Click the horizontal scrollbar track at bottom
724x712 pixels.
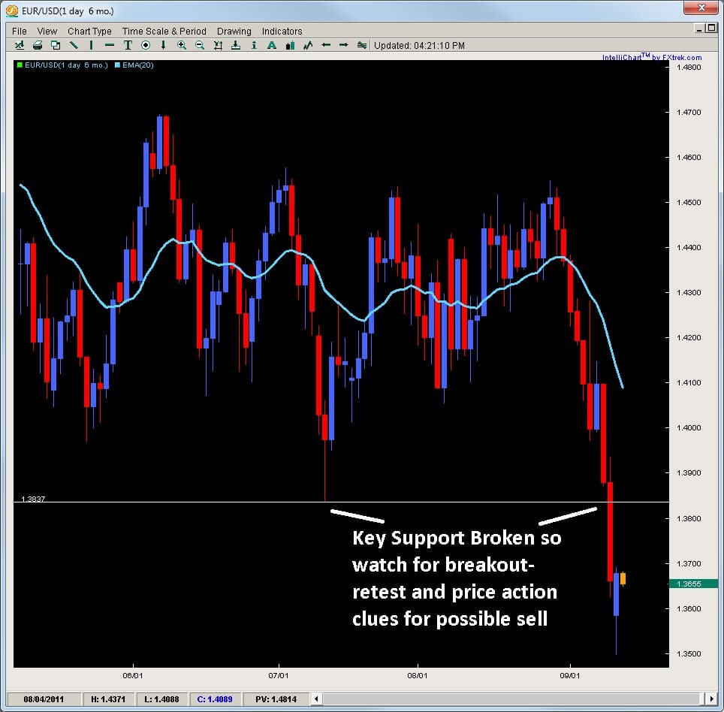pyautogui.click(x=514, y=698)
